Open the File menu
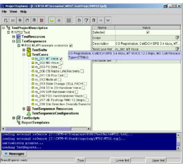This screenshot has height=164, width=183. (4, 12)
